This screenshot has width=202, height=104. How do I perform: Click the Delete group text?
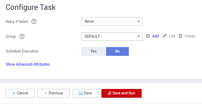coord(190,36)
